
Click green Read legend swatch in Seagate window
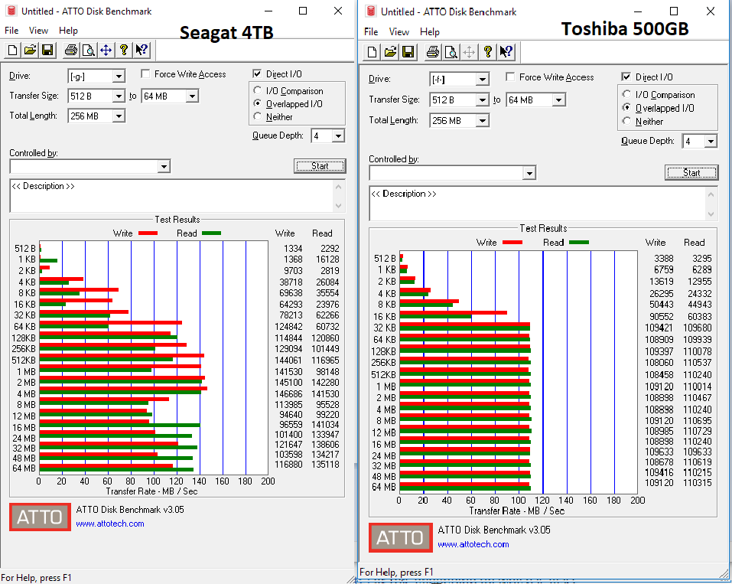211,233
